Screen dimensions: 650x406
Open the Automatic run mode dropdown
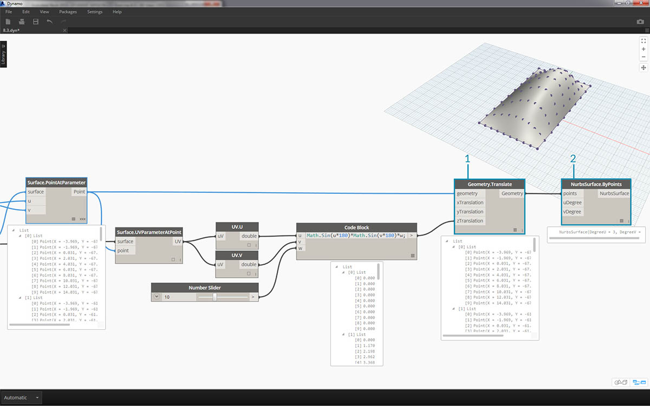(x=37, y=397)
